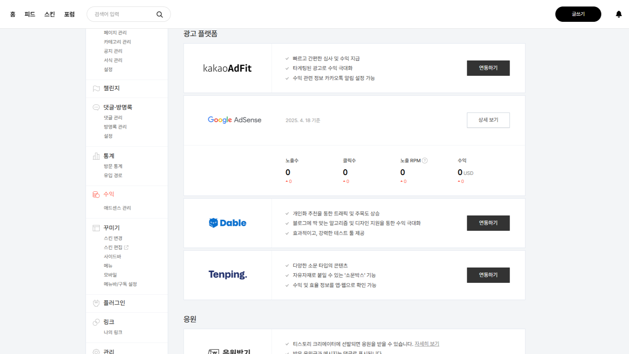Open 방명록 관리 in sidebar
Image resolution: width=629 pixels, height=354 pixels.
tap(115, 127)
